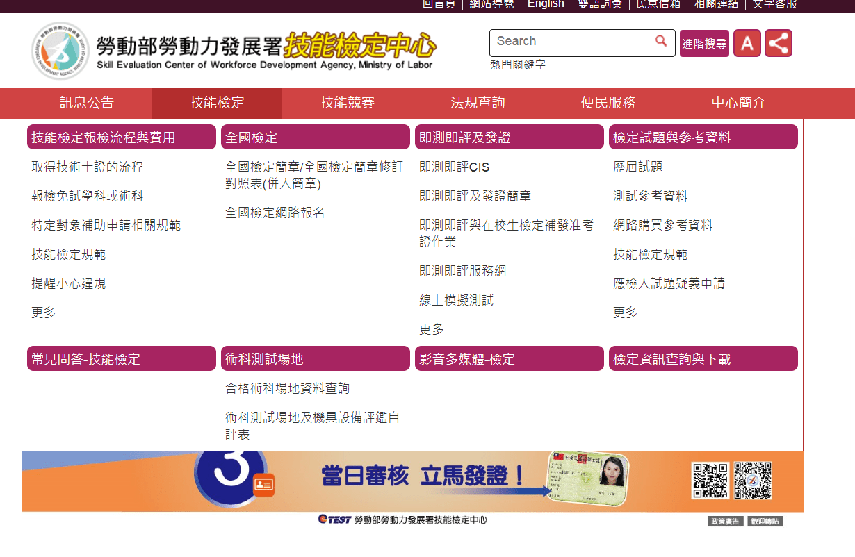Open the 歷屆試題 link
Viewport: 855px width, 557px height.
pyautogui.click(x=638, y=167)
